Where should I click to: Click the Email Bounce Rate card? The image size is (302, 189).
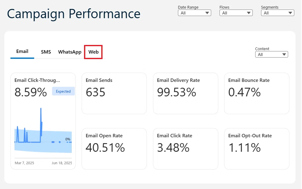click(x=257, y=94)
